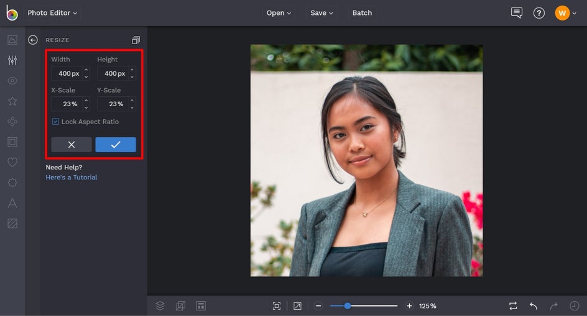Click the BeFunky logo icon
The image size is (587, 316).
pyautogui.click(x=12, y=12)
